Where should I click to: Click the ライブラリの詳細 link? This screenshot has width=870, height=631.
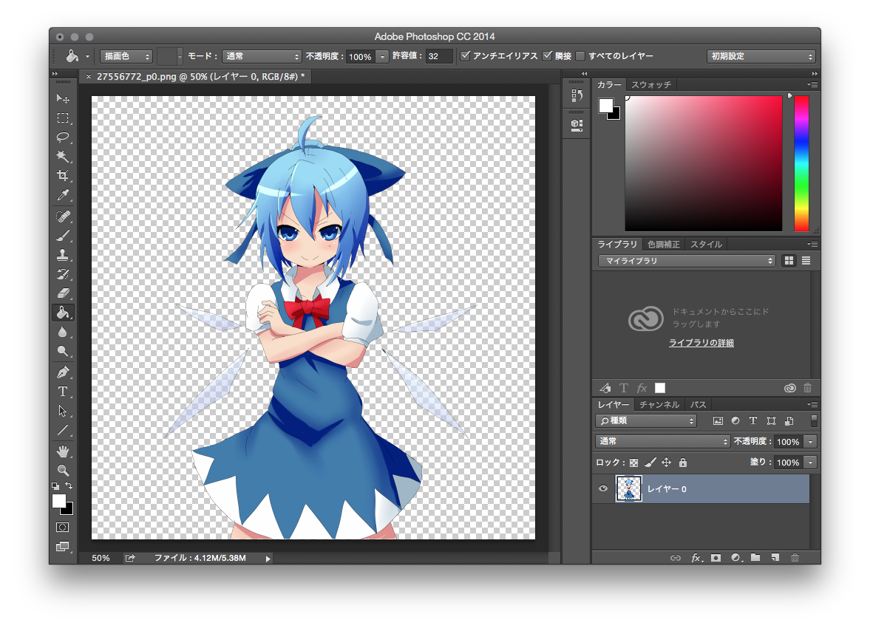tap(700, 342)
